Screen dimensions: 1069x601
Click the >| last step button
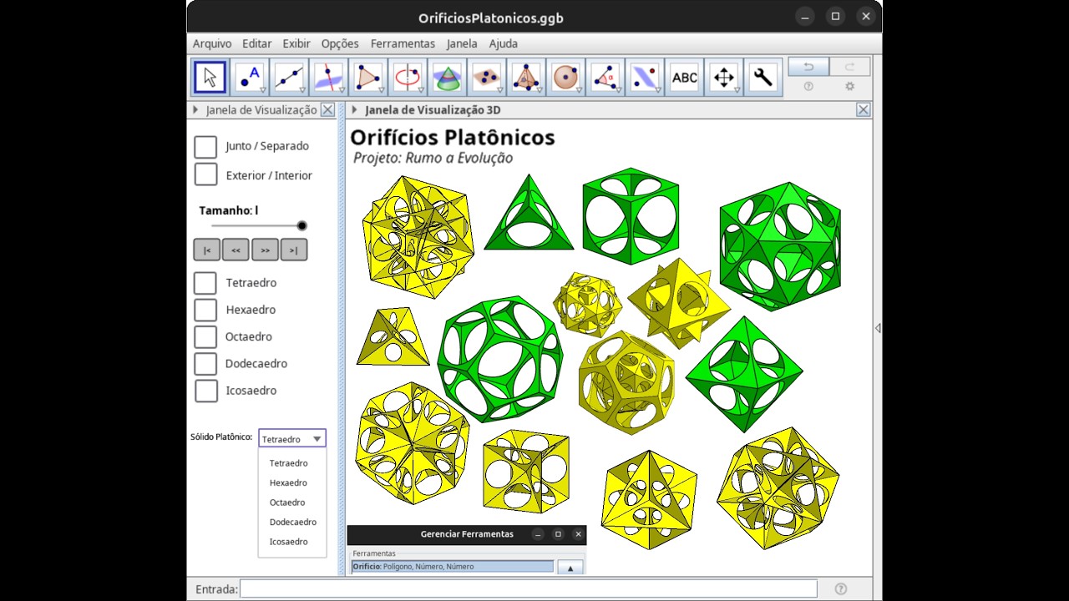[x=294, y=250]
